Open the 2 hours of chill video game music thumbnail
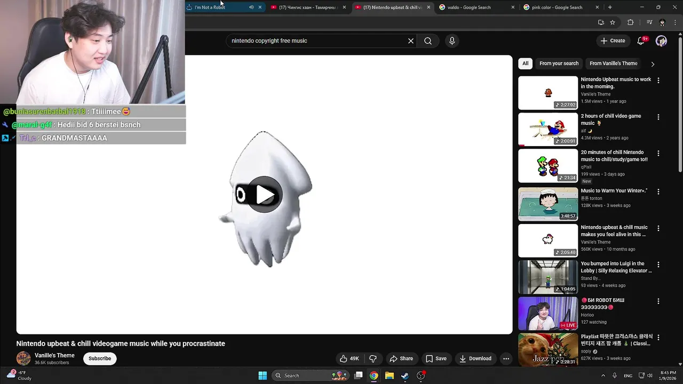Viewport: 683px width, 384px height. click(548, 129)
